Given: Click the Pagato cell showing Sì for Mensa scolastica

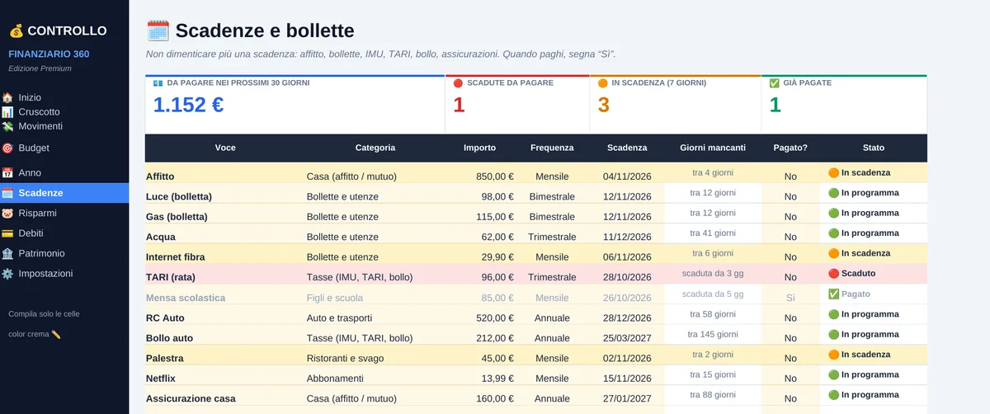Looking at the screenshot, I should tap(790, 294).
